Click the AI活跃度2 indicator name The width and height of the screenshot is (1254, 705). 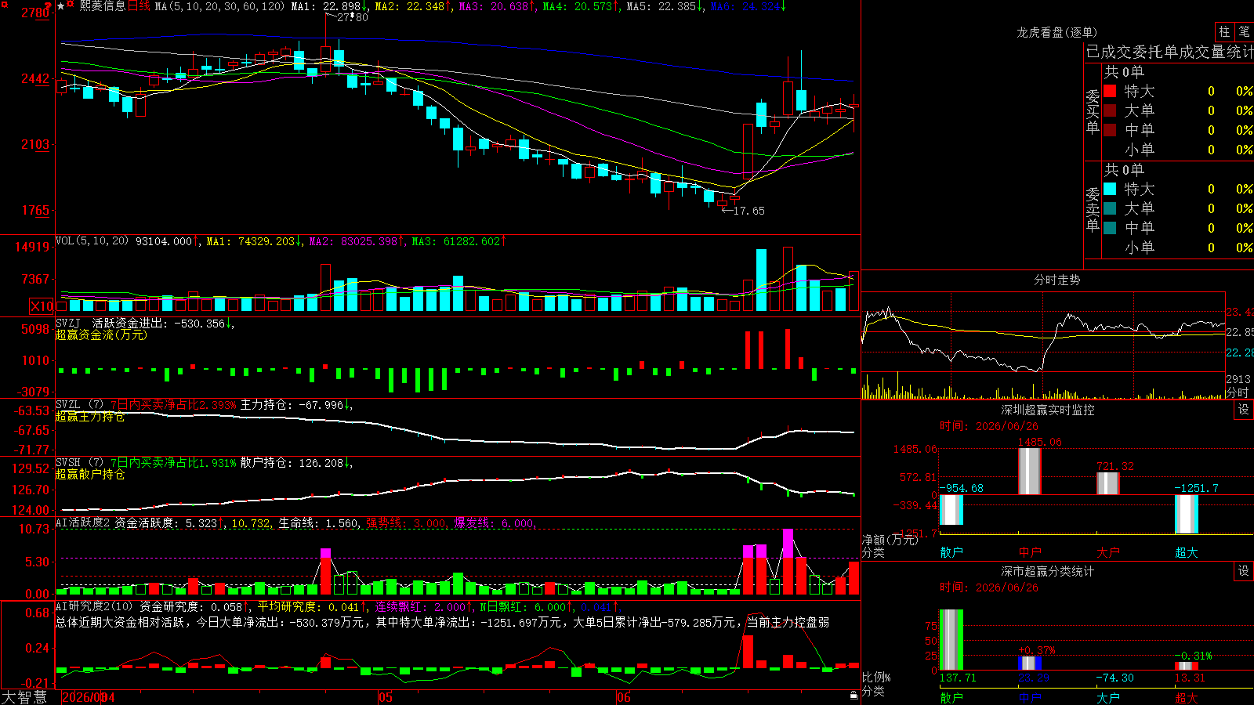(x=82, y=522)
